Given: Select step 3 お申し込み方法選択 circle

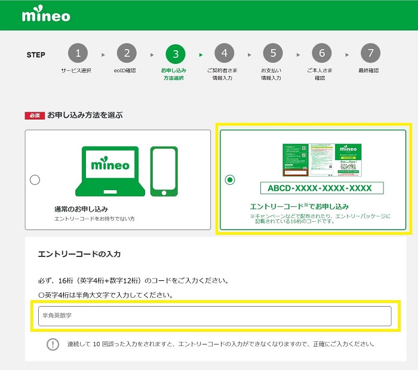Looking at the screenshot, I should 176,54.
